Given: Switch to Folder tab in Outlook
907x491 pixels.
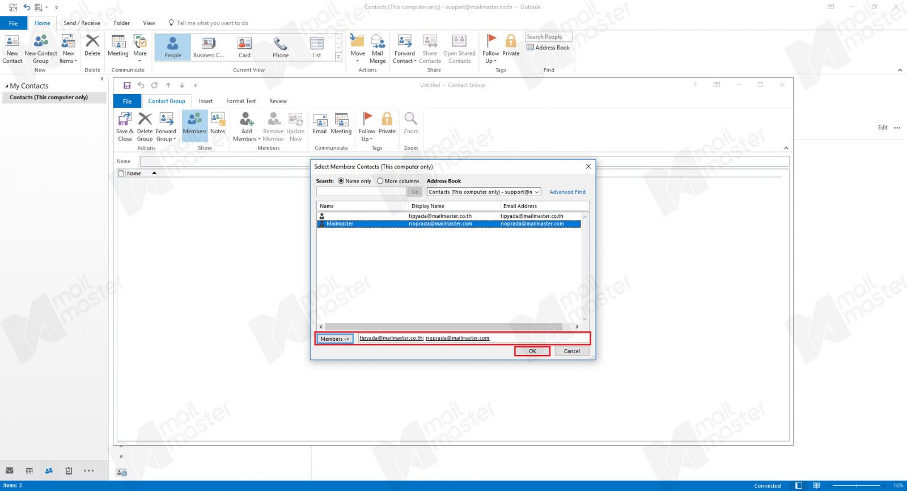Looking at the screenshot, I should coord(121,23).
